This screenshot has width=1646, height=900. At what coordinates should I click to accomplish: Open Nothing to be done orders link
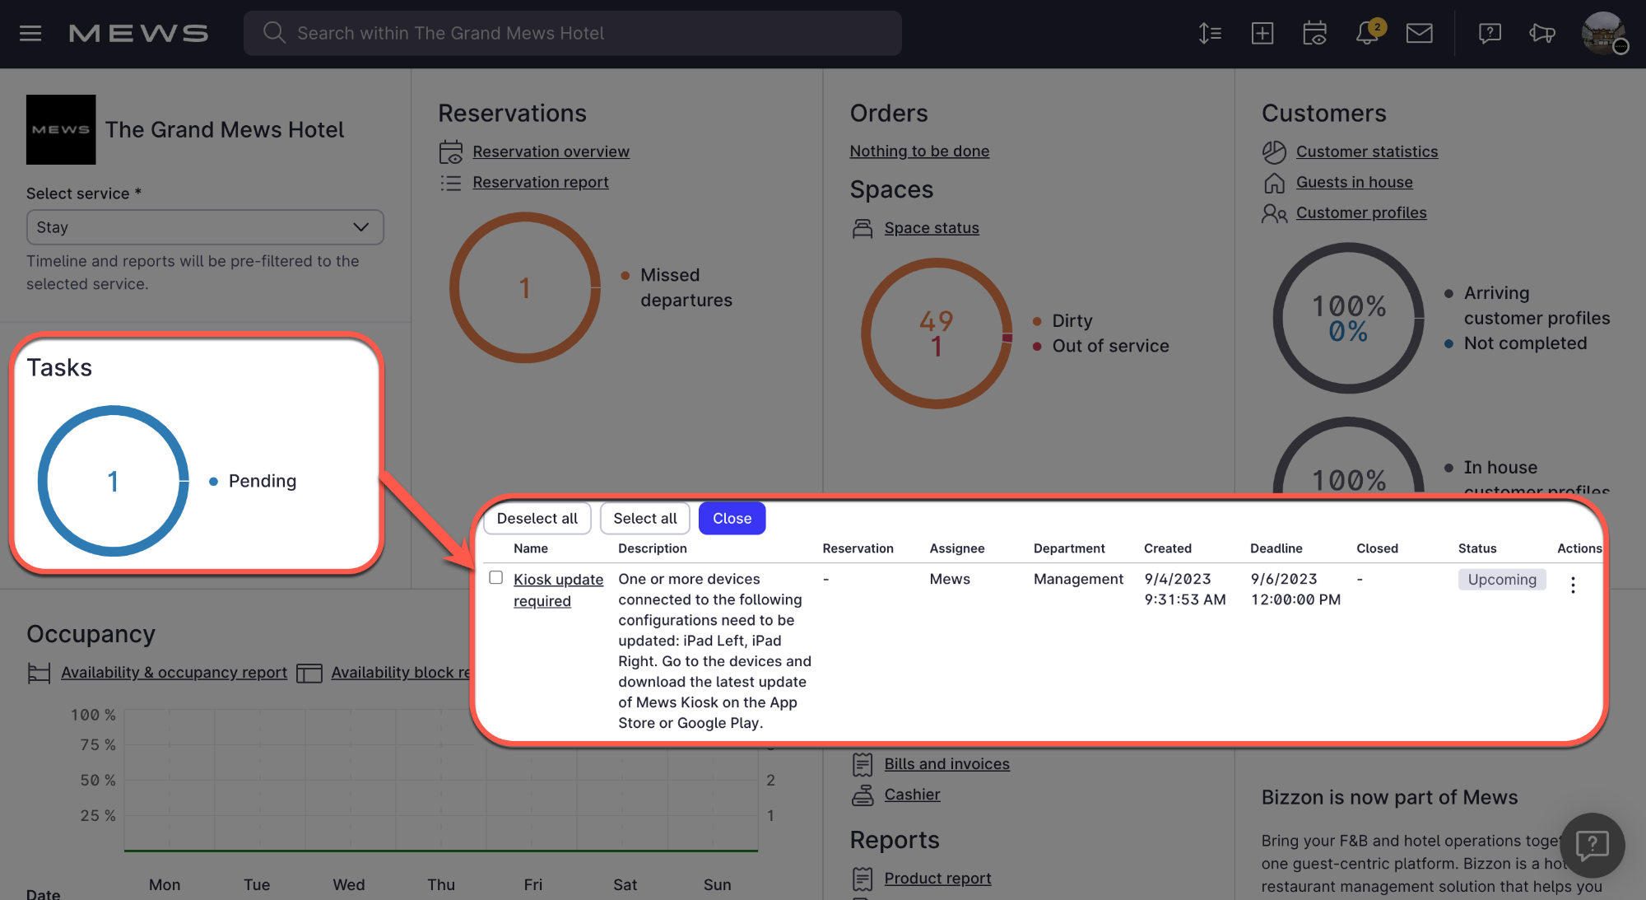click(x=919, y=151)
